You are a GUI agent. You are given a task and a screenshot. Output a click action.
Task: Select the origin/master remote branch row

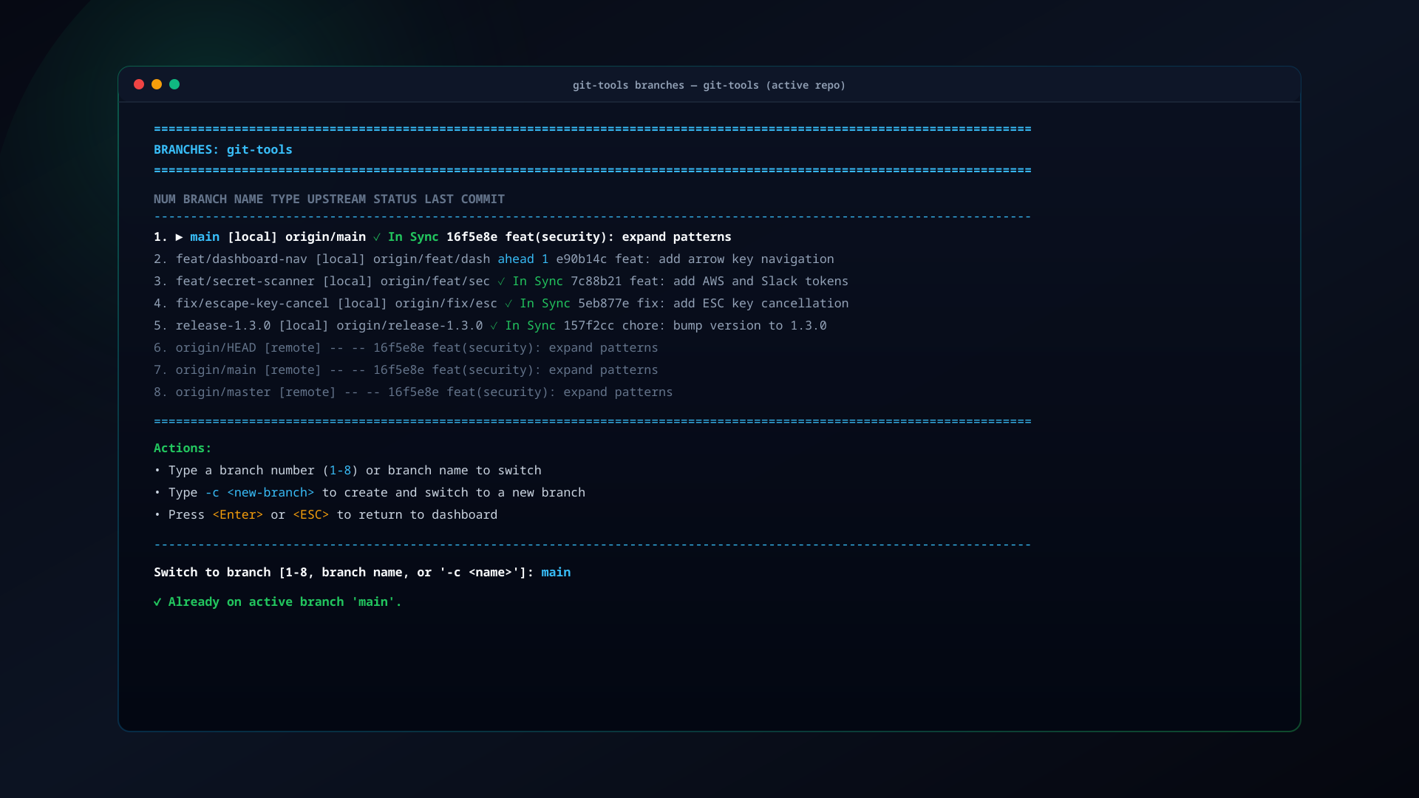(x=413, y=392)
